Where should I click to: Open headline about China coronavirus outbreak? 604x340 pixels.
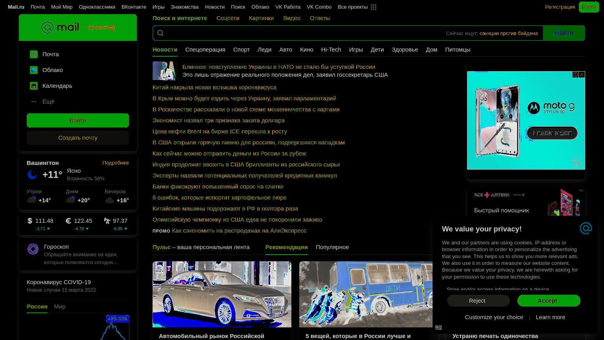[214, 87]
